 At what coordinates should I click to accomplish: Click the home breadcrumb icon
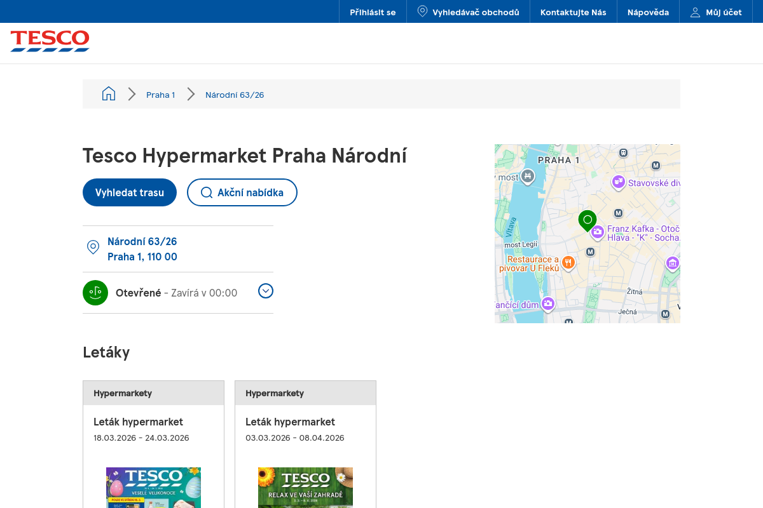(109, 94)
